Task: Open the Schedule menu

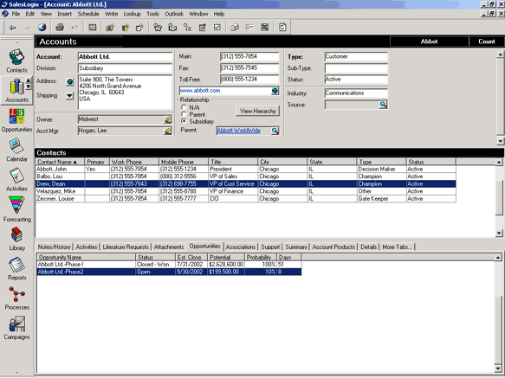Action: 88,14
